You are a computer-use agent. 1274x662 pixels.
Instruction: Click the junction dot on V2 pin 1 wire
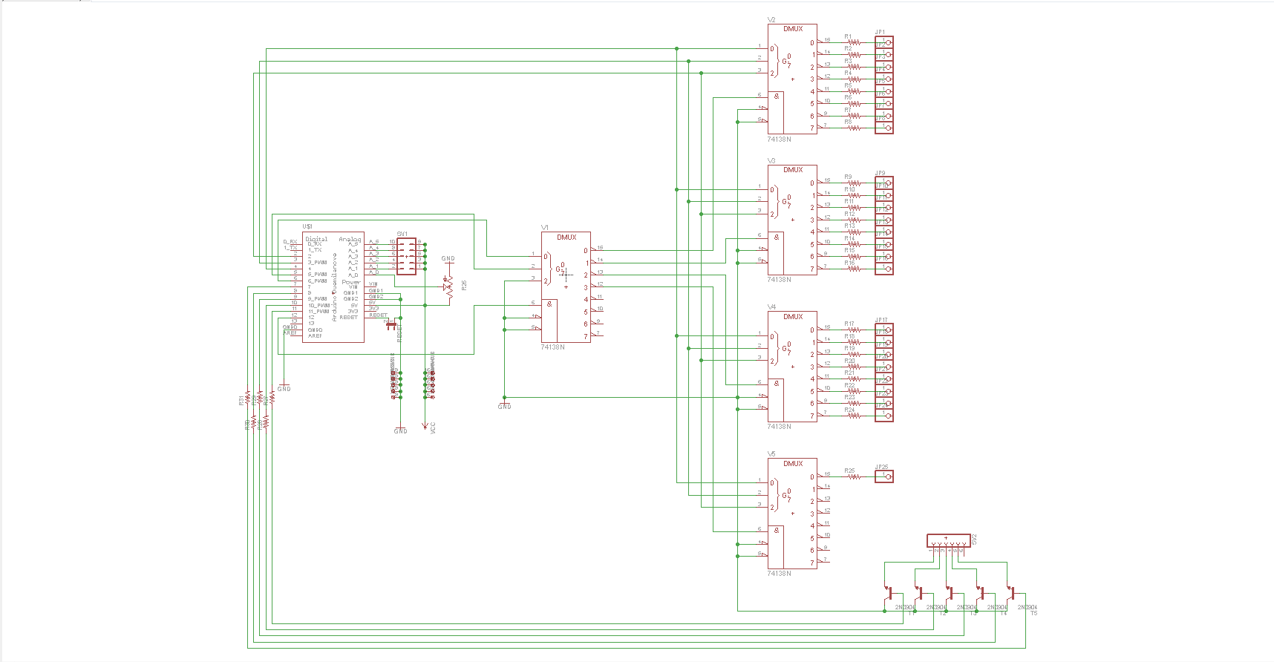676,48
